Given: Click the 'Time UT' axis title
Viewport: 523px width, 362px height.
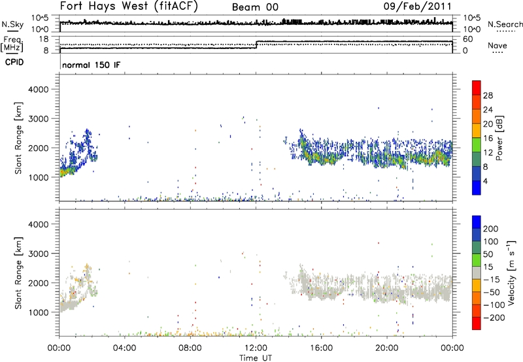Looking at the screenshot, I should 256,357.
